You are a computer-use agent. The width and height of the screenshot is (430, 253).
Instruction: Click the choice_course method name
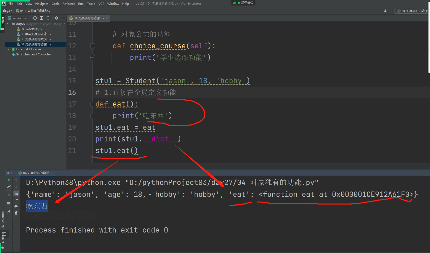tap(158, 46)
